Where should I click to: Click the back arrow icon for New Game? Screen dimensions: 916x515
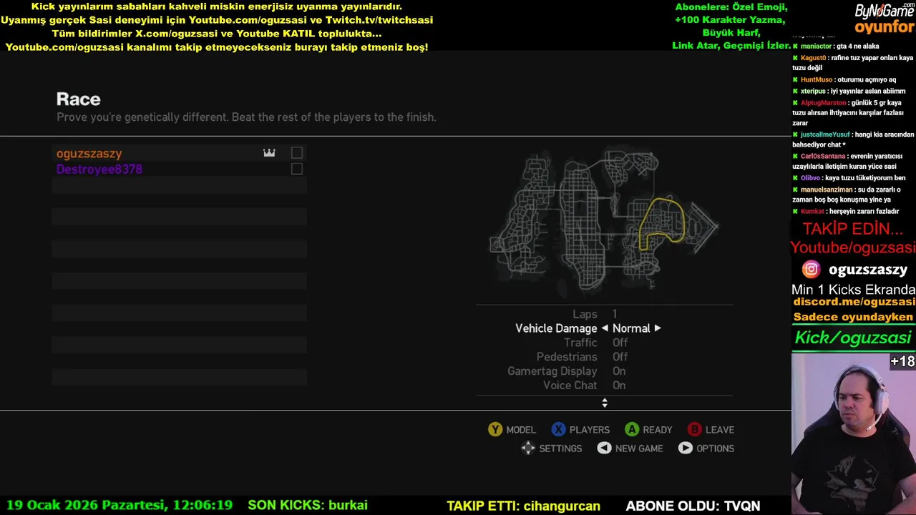tap(605, 448)
